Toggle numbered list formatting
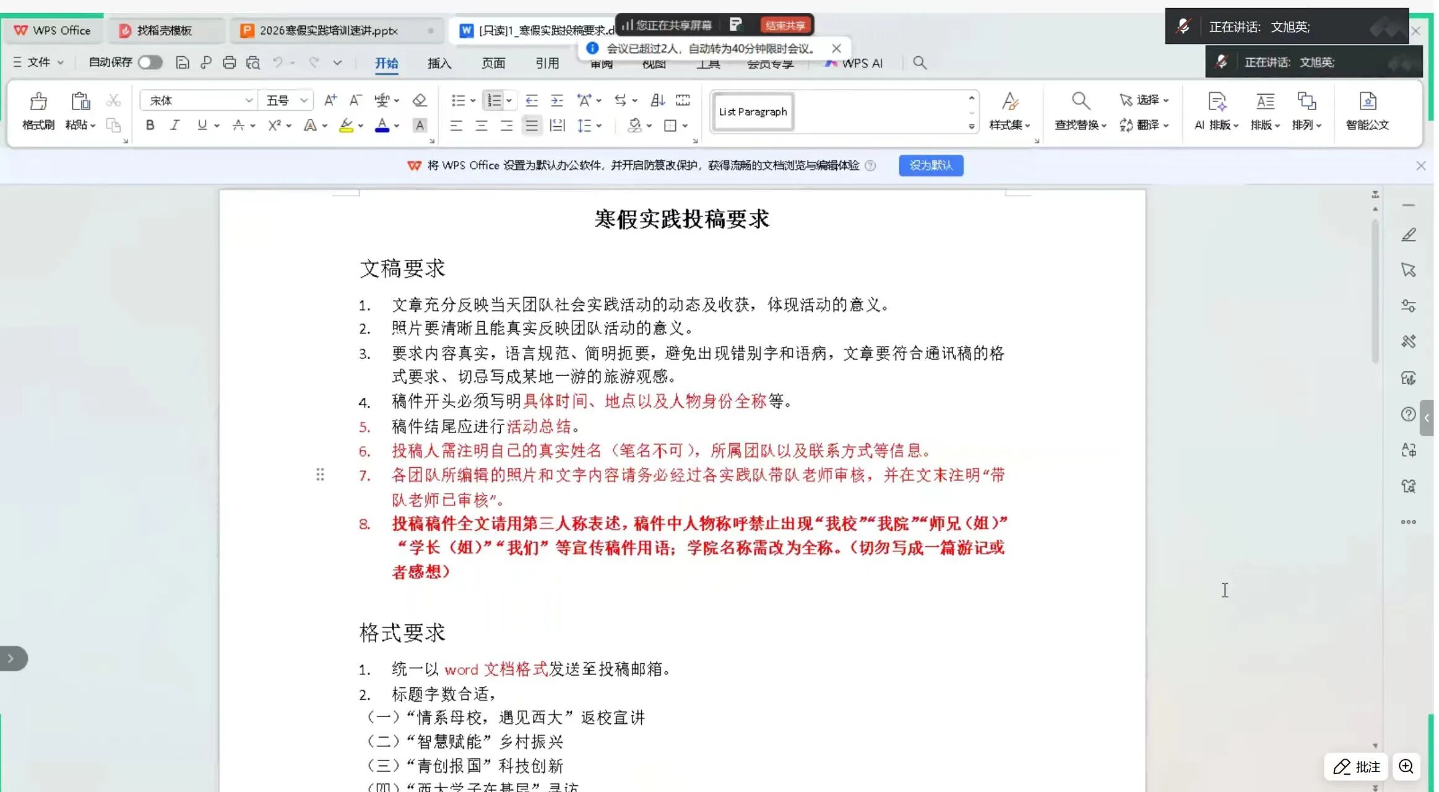This screenshot has height=792, width=1439. [x=494, y=100]
